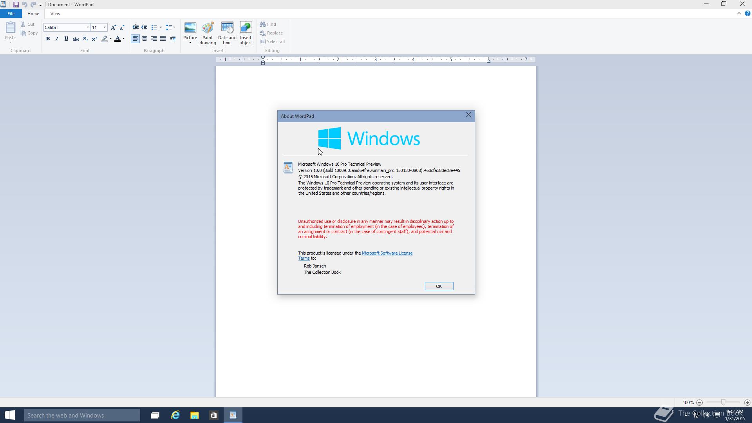Select Center text alignment

click(x=145, y=39)
